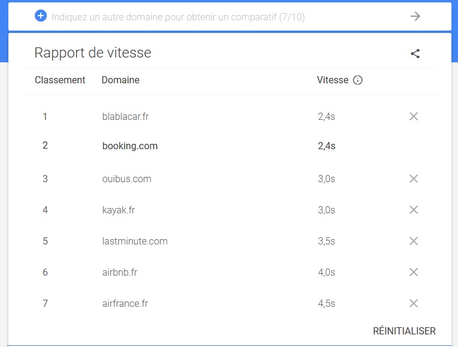Viewport: 458px width, 347px height.
Task: Remove blablacar.fr from the comparison
Action: coord(413,116)
